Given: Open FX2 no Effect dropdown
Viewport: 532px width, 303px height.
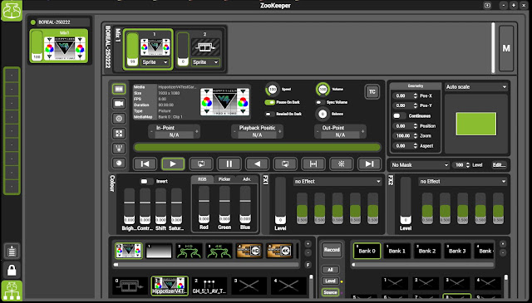Looking at the screenshot, I should 463,182.
